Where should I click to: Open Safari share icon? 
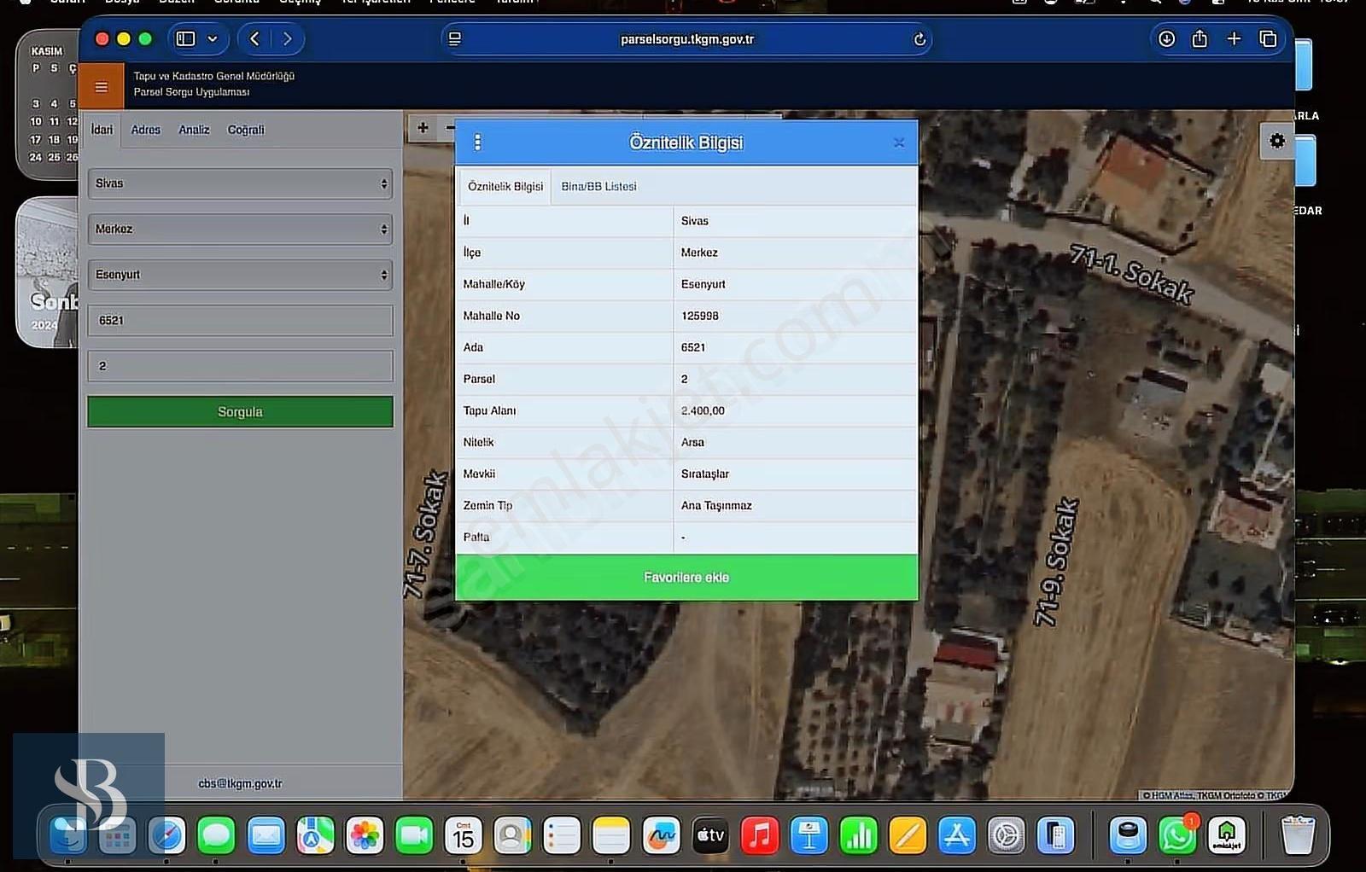point(1200,38)
